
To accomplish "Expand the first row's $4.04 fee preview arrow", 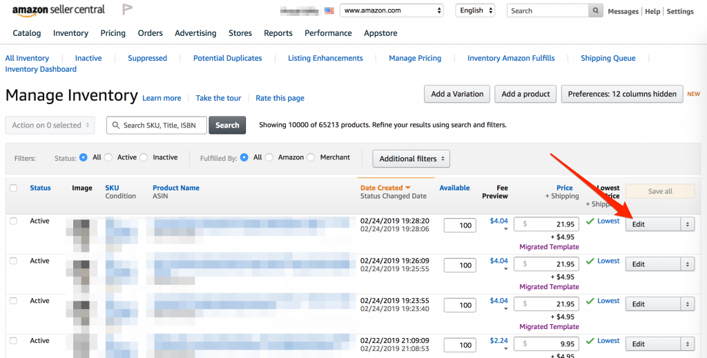I will (505, 230).
